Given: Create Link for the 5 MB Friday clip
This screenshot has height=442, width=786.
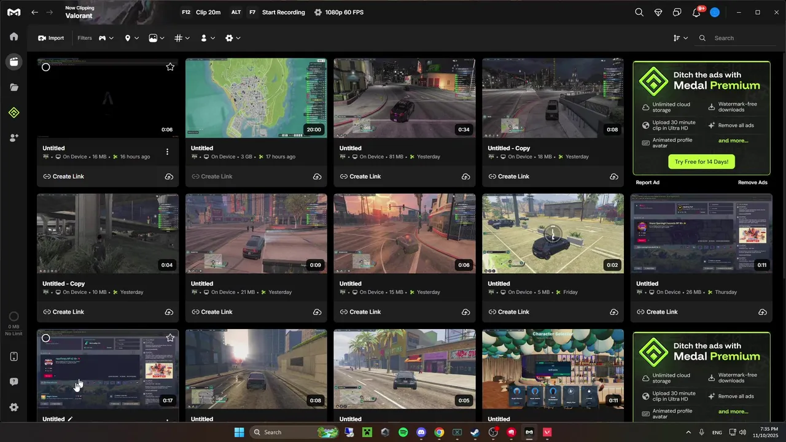Looking at the screenshot, I should pyautogui.click(x=508, y=312).
